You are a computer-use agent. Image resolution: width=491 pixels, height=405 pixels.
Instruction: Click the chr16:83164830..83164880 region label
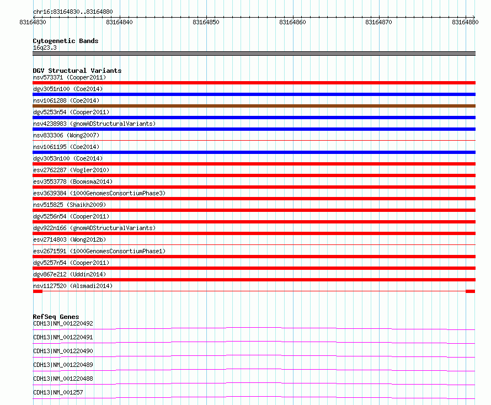click(73, 12)
